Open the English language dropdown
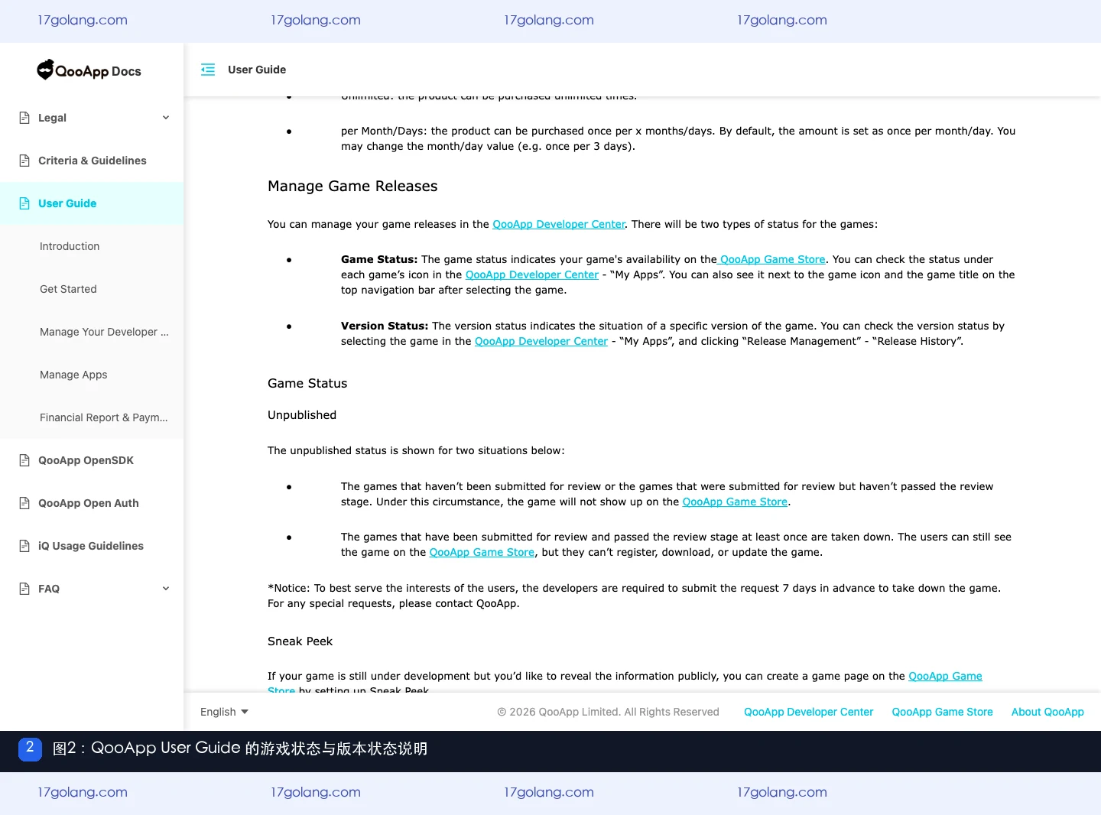1101x815 pixels. point(224,712)
